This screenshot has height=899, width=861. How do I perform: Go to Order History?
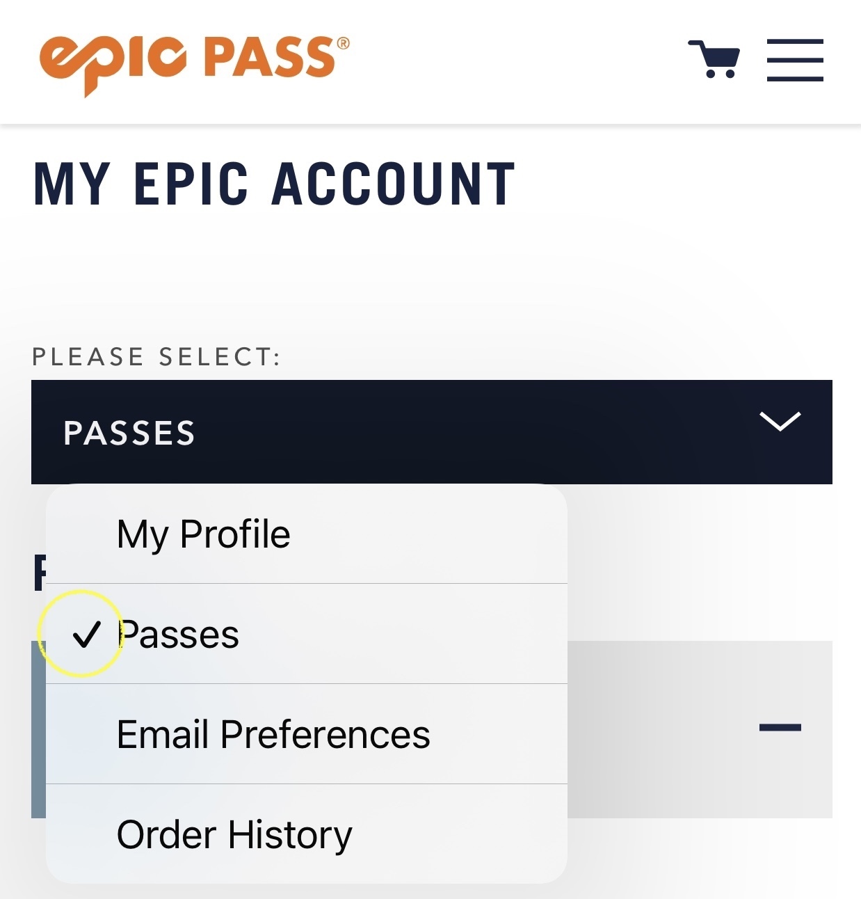234,835
